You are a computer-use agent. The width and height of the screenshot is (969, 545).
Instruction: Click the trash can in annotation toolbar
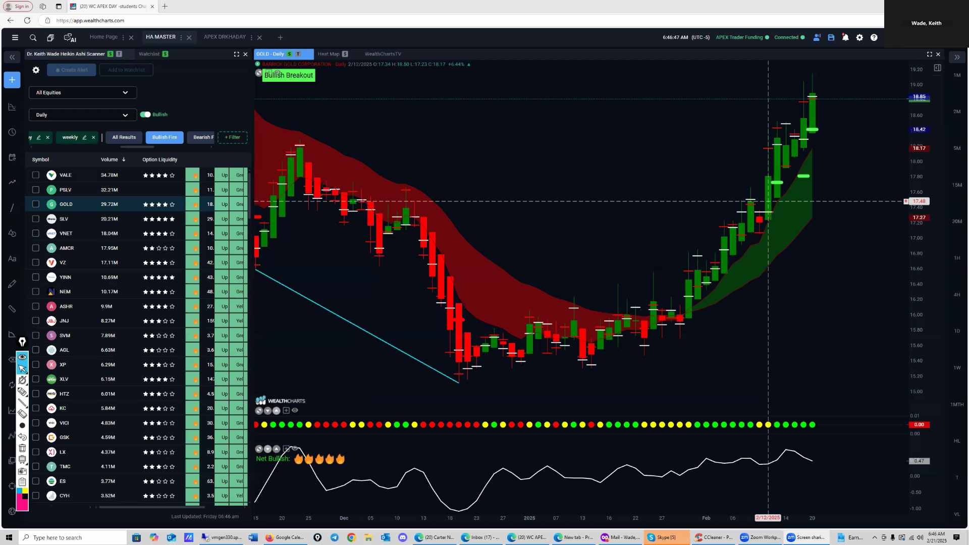22,448
